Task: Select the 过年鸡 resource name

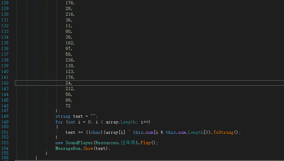Action: tap(128, 142)
